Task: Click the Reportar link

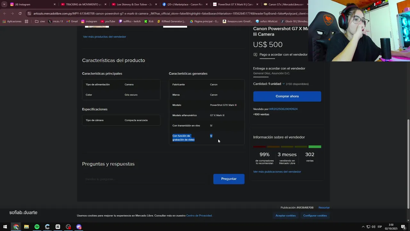Action: (324, 208)
